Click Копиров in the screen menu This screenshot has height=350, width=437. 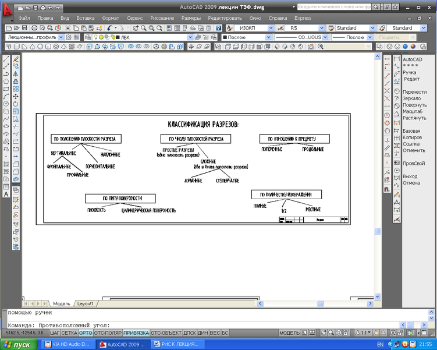click(412, 137)
